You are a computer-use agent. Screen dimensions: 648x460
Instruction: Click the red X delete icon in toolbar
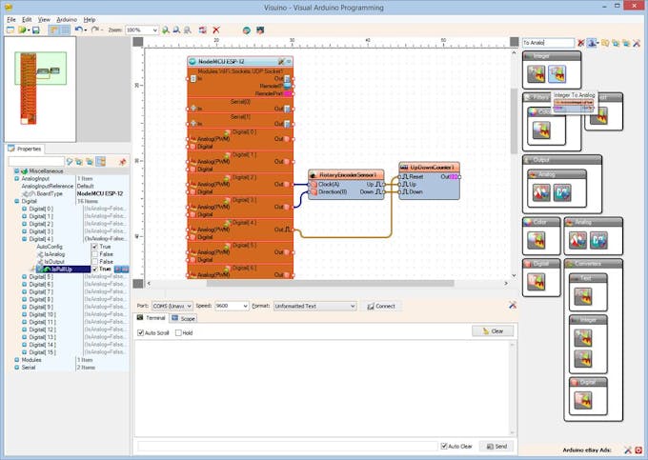pyautogui.click(x=215, y=30)
